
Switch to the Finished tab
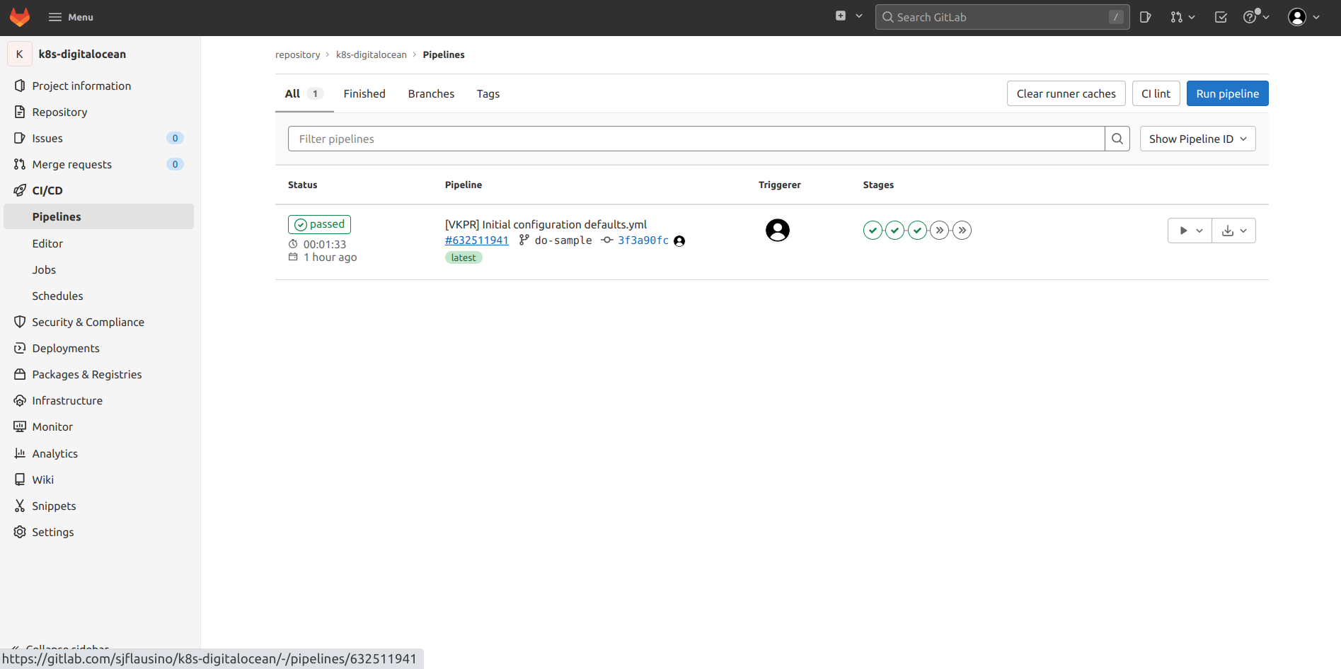coord(364,93)
